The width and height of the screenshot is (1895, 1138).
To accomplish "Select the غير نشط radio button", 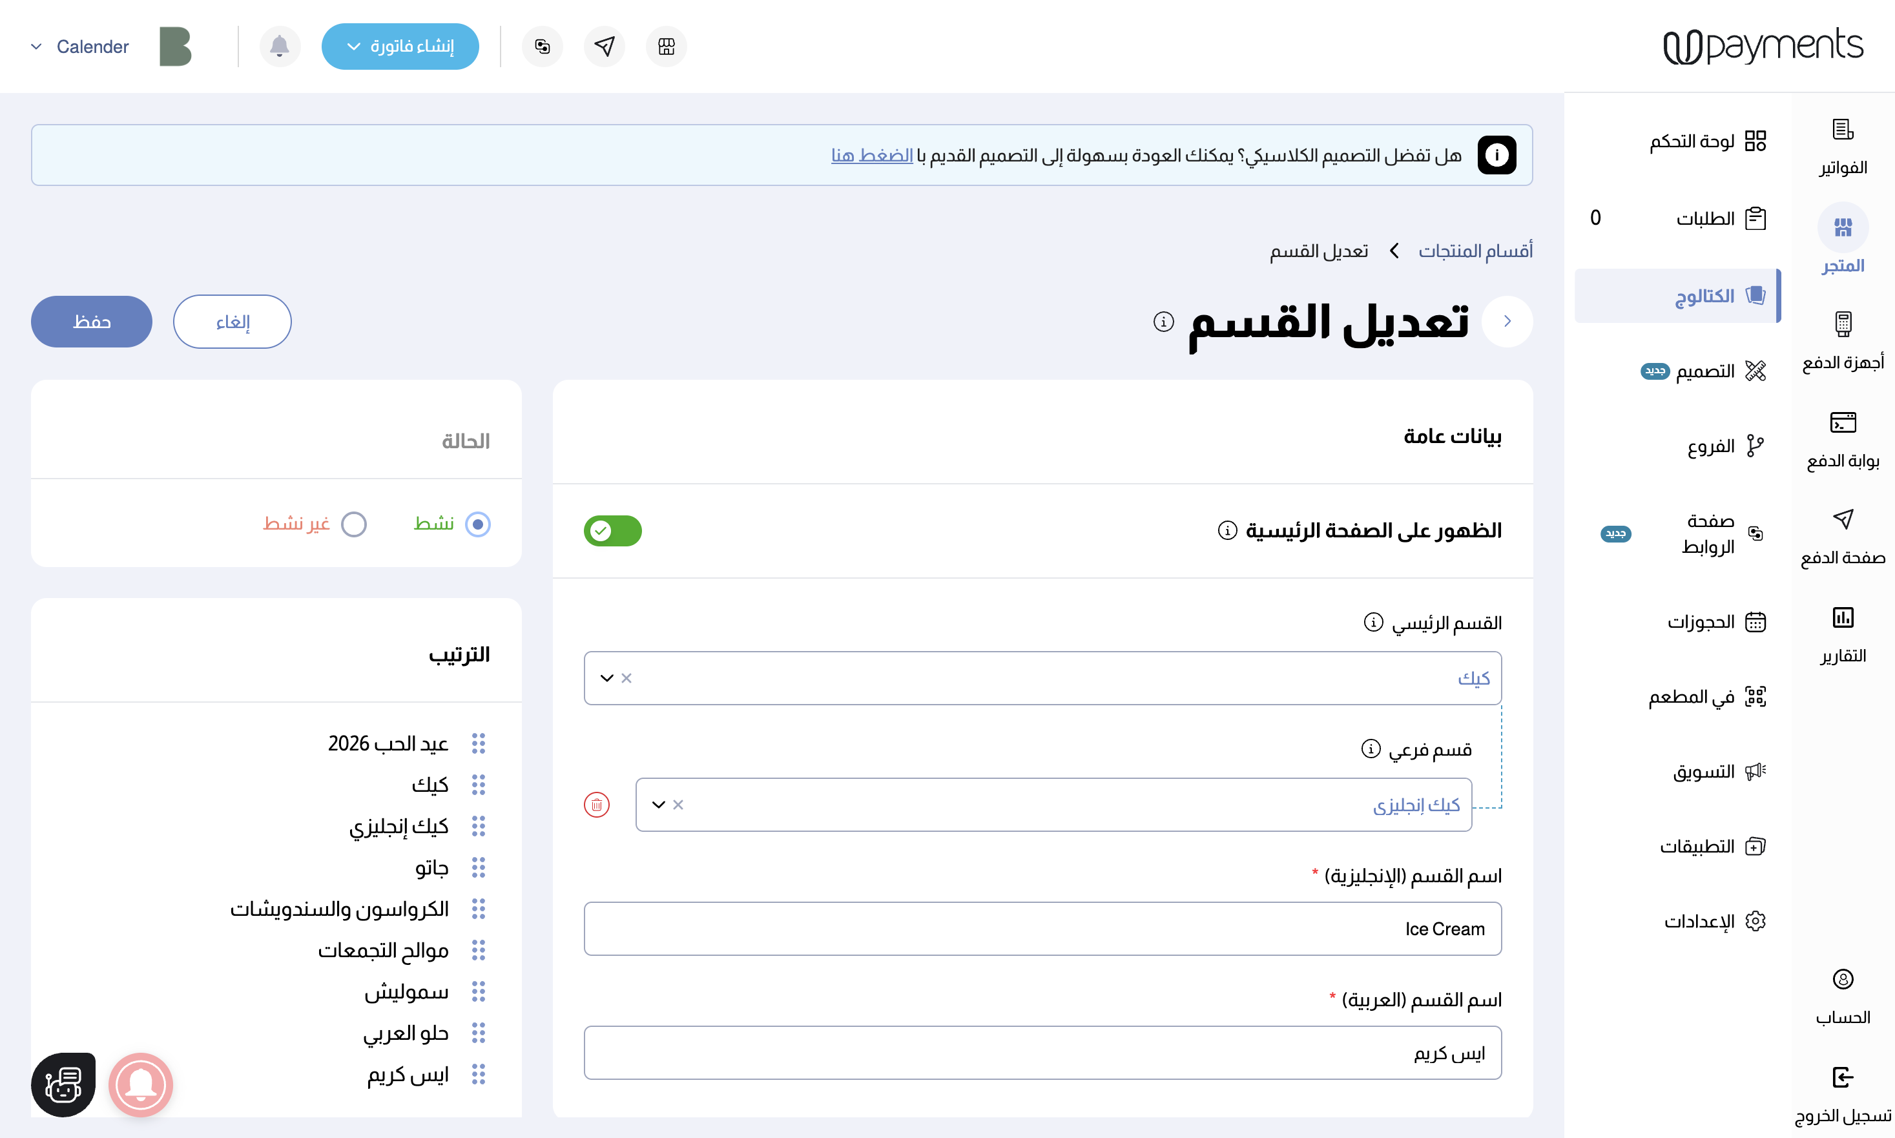I will pyautogui.click(x=353, y=524).
